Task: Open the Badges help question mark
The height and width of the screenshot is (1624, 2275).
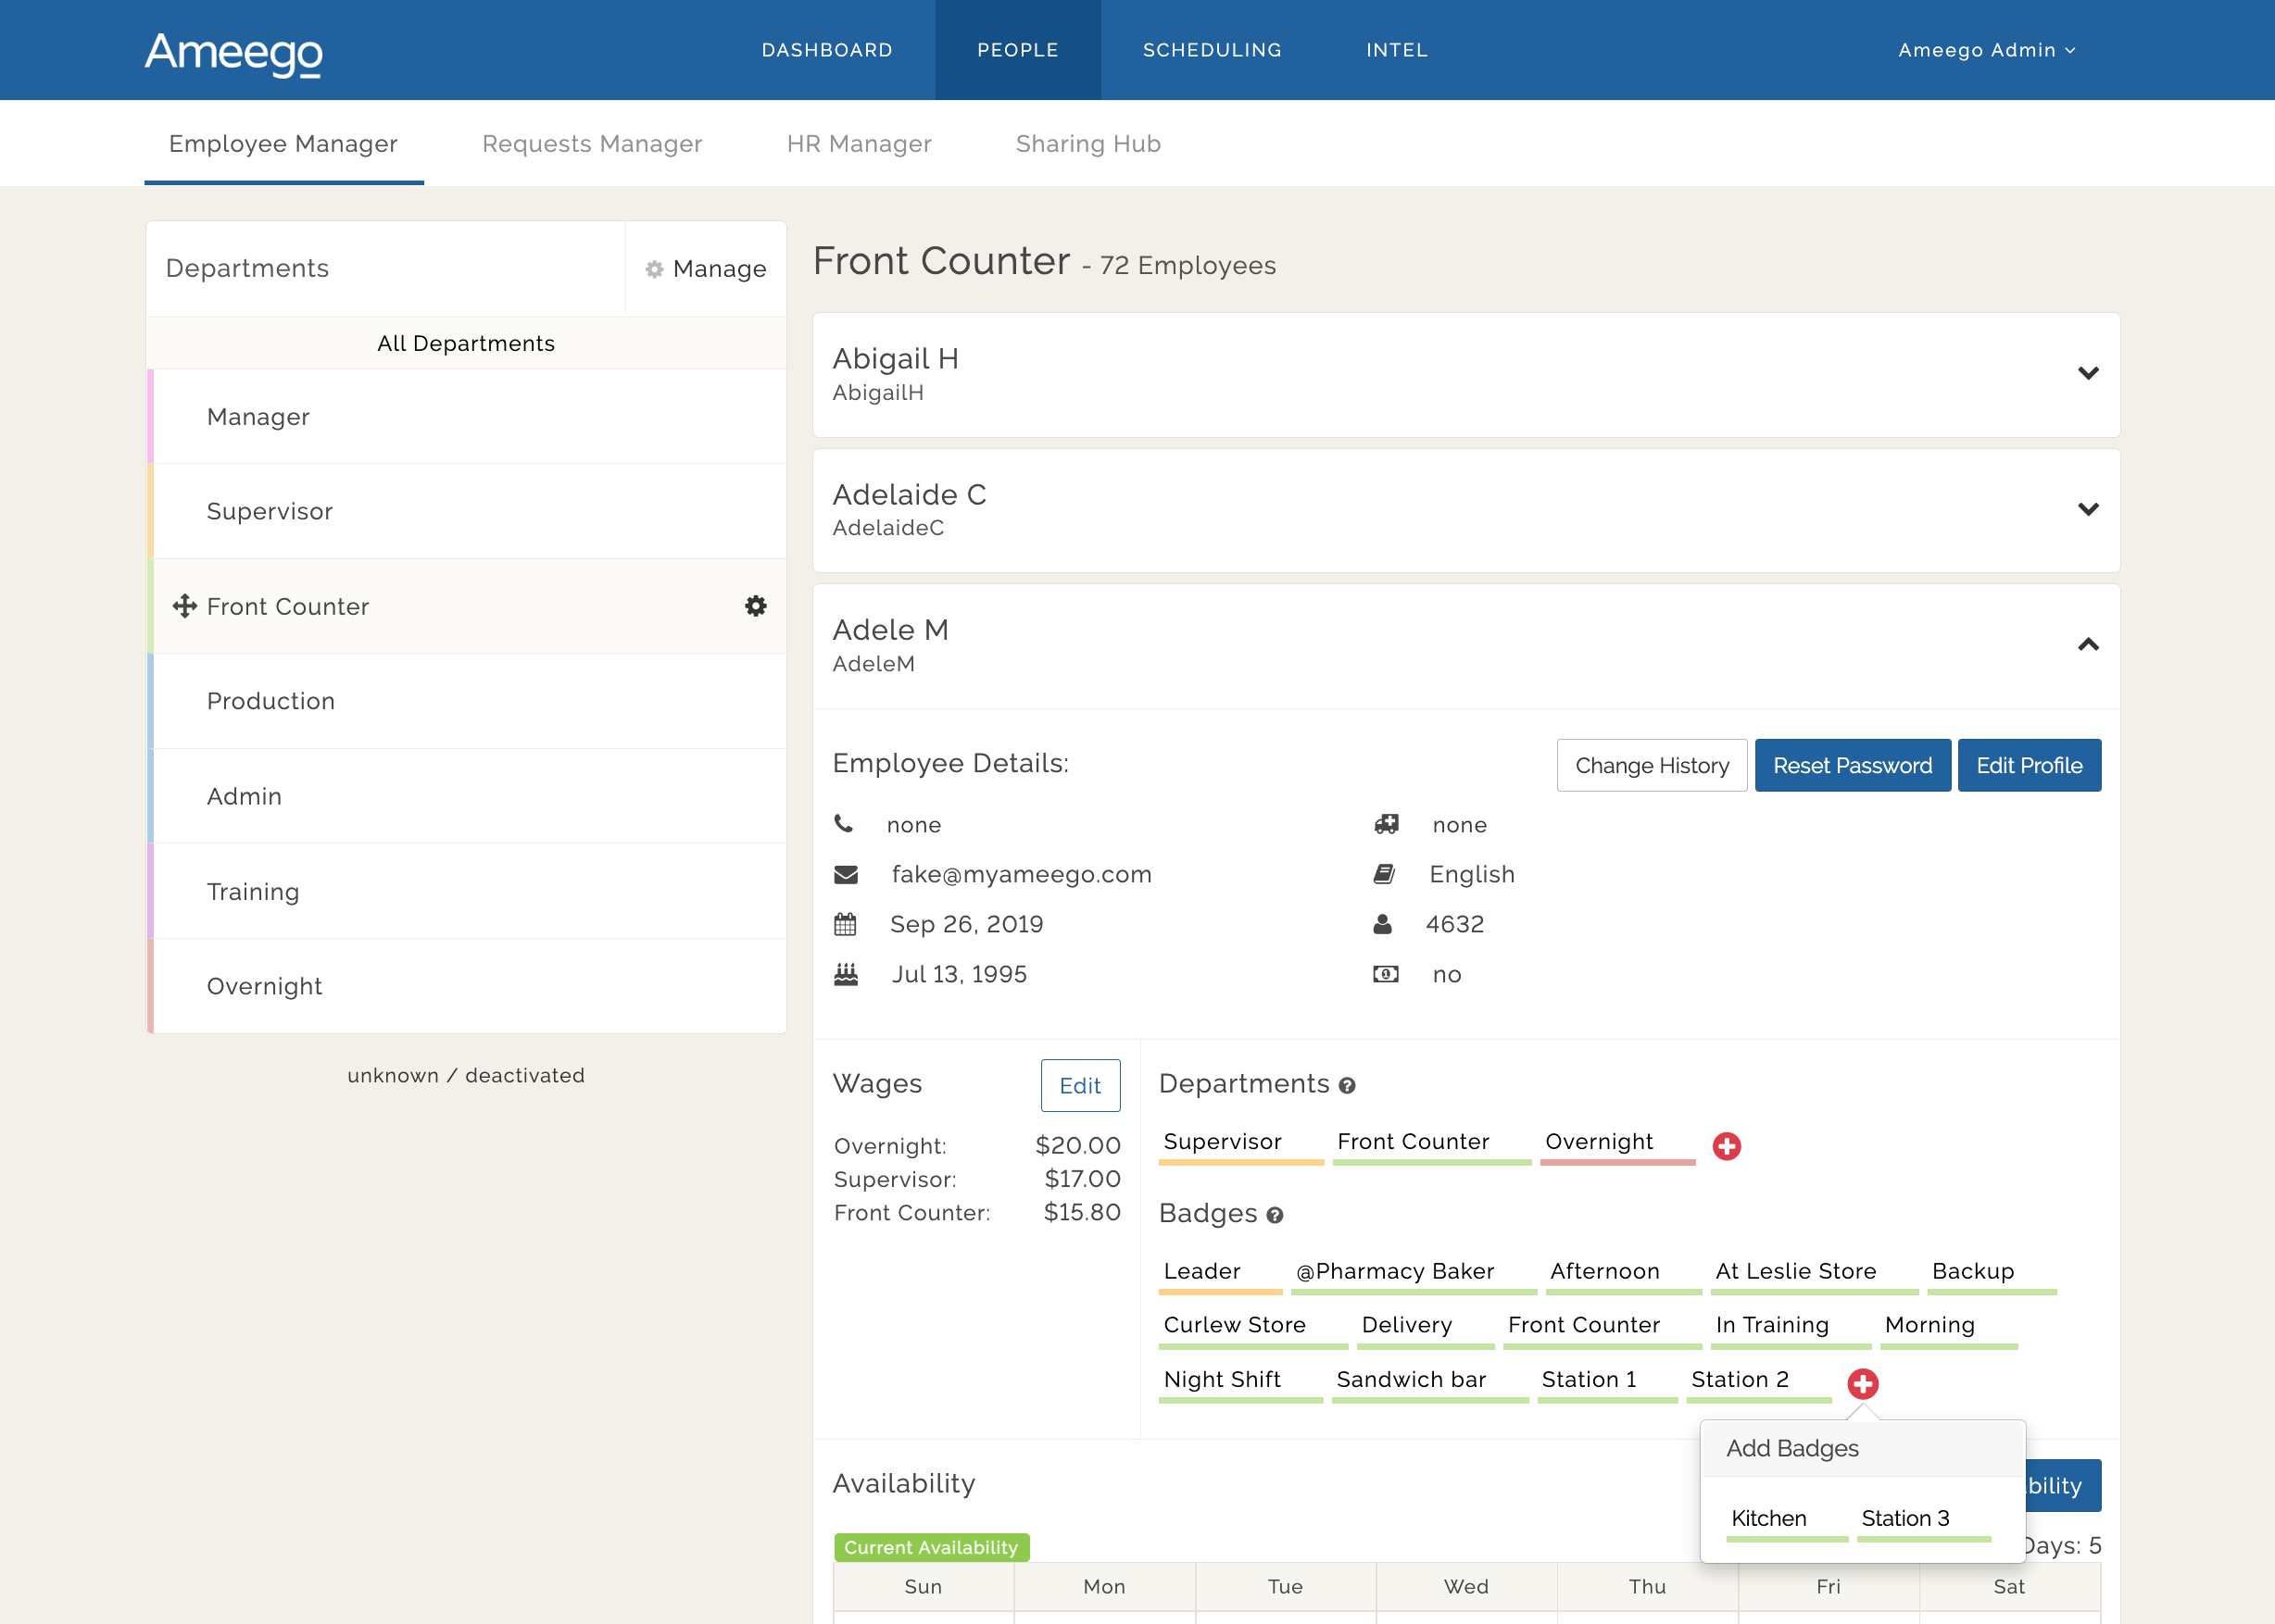Action: point(1274,1216)
